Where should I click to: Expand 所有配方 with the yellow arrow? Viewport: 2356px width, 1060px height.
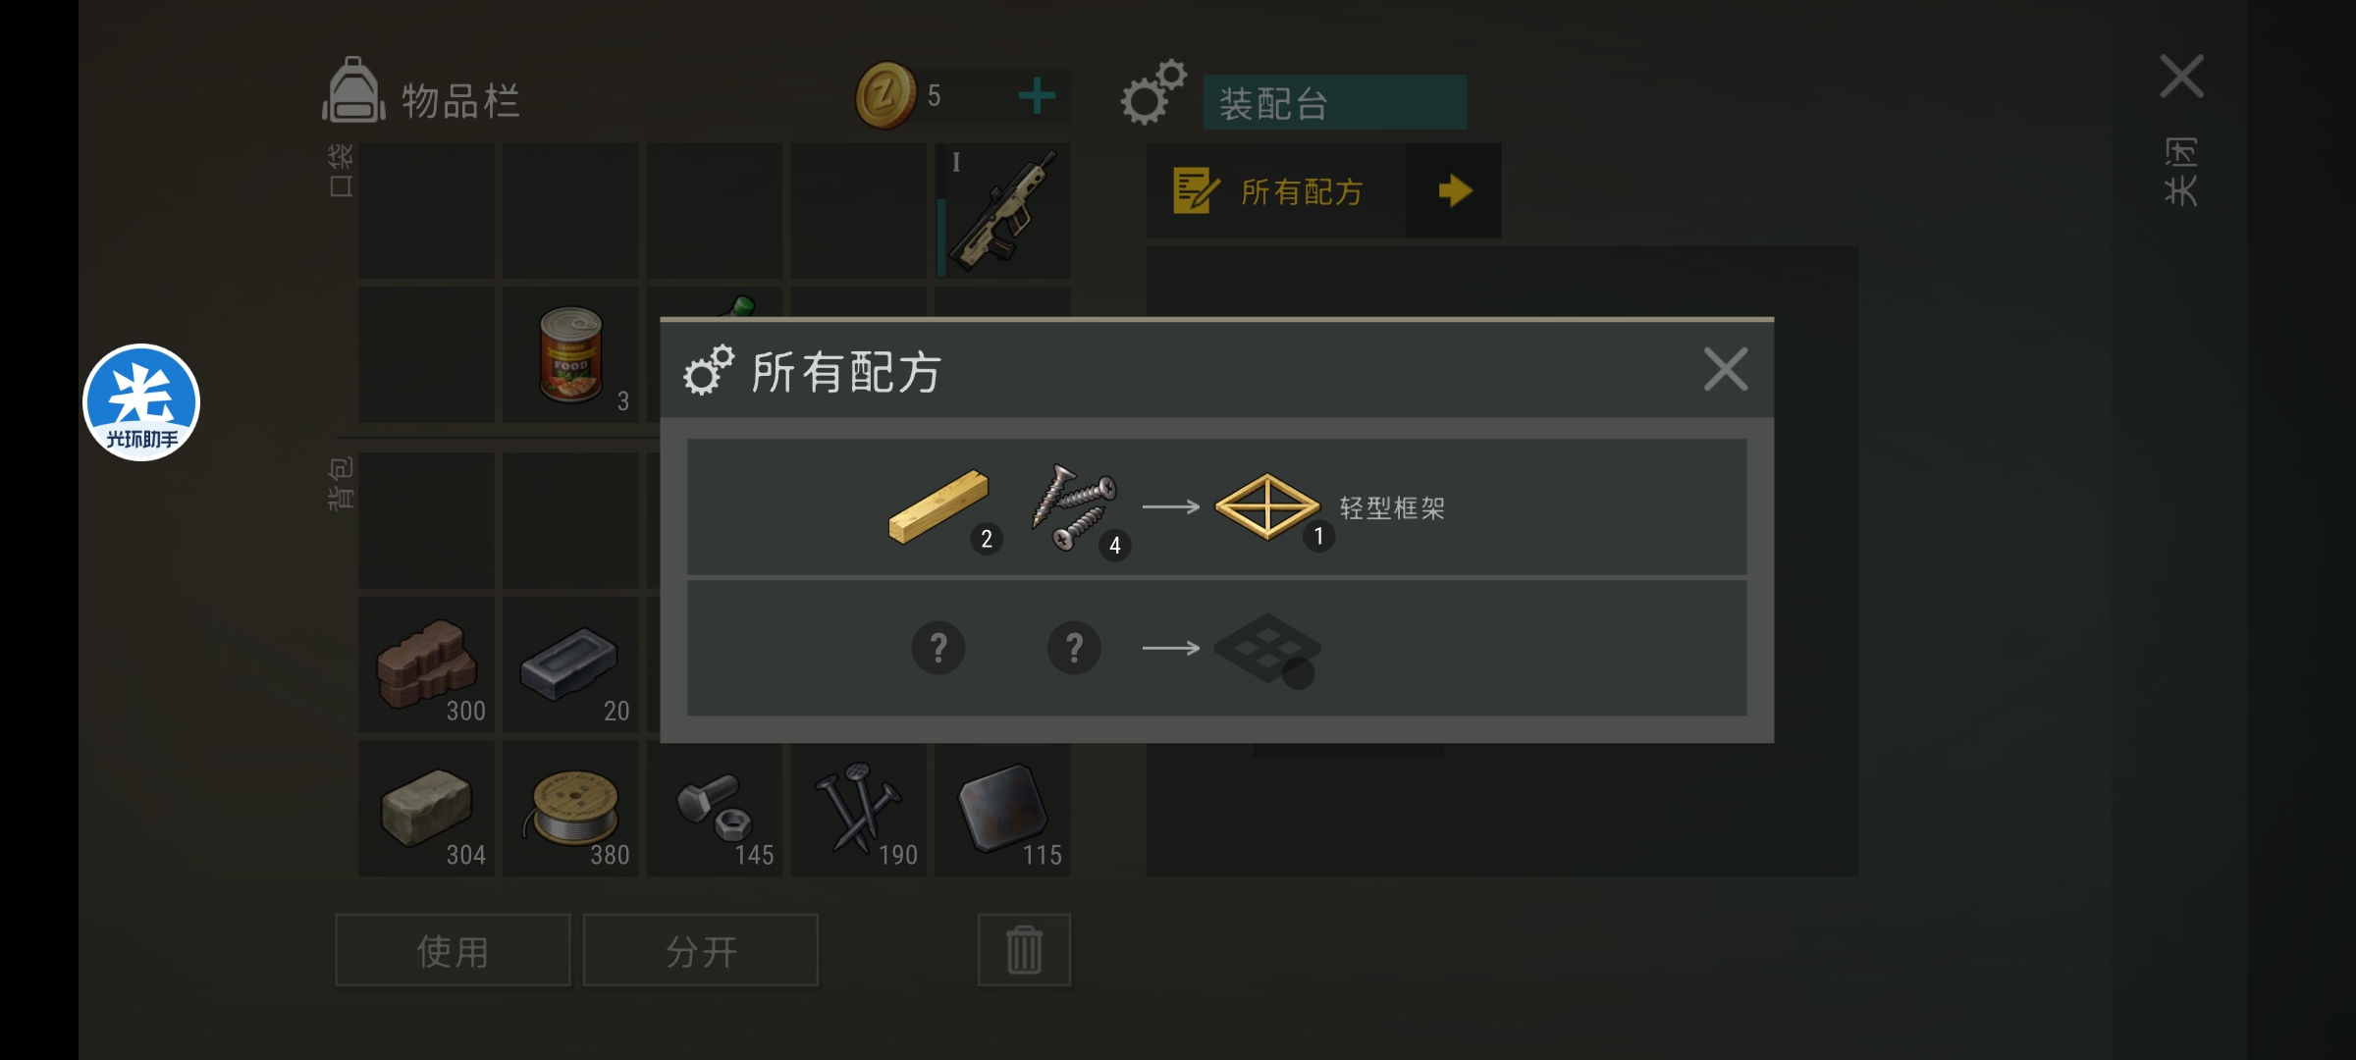tap(1454, 190)
